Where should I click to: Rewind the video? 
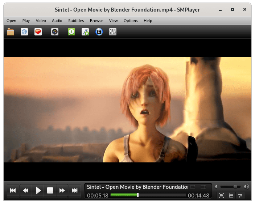[25, 190]
